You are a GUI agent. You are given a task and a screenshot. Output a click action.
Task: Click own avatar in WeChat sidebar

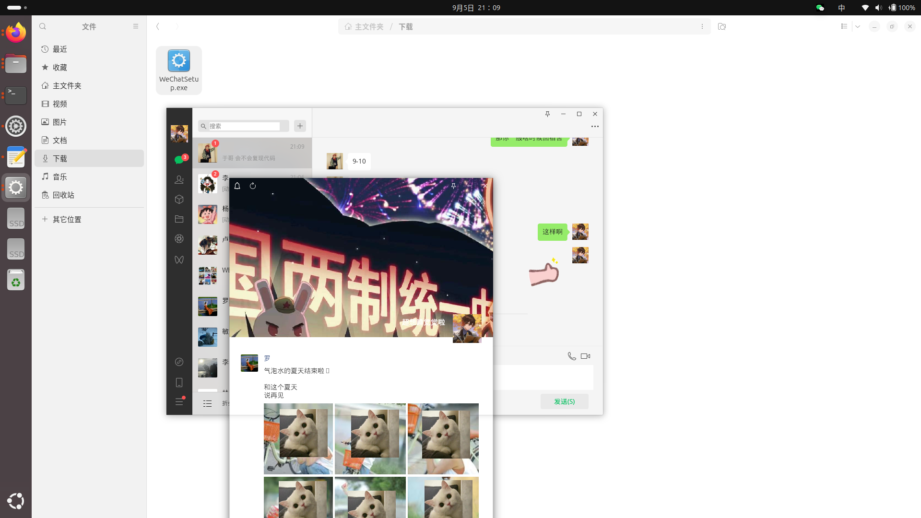[x=179, y=134]
